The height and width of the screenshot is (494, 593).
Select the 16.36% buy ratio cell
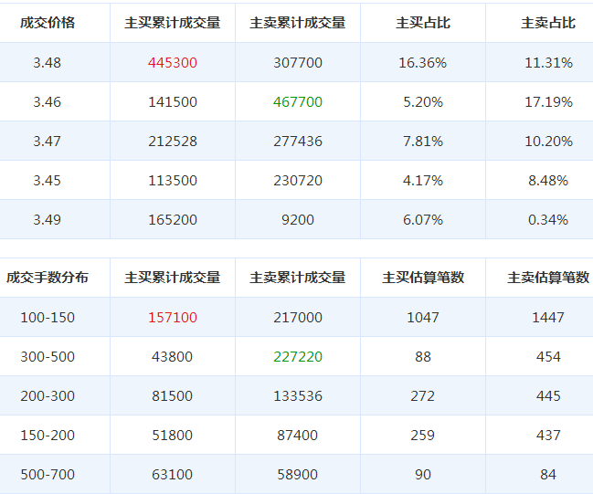click(x=422, y=63)
